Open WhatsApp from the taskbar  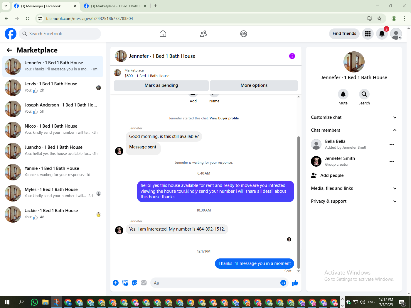click(x=34, y=302)
